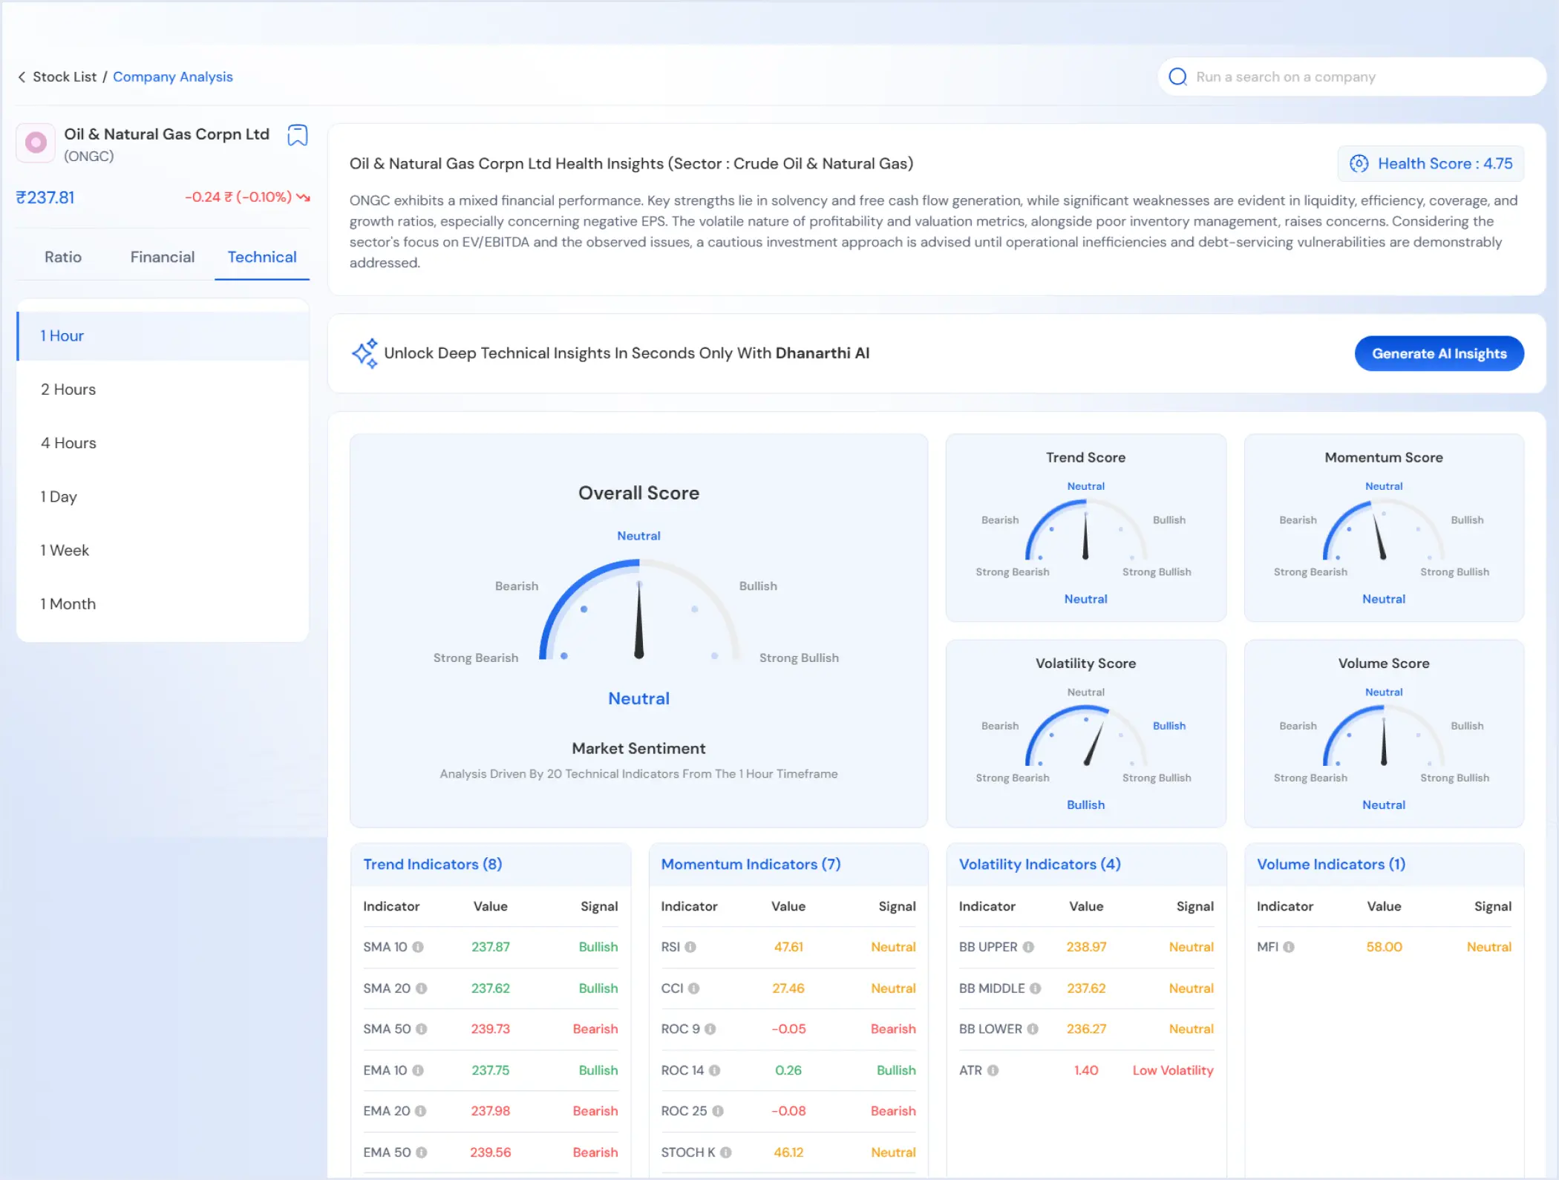Click the Market Sentiment label

coord(638,749)
